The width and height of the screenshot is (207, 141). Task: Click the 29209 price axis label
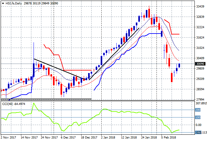pos(200,79)
